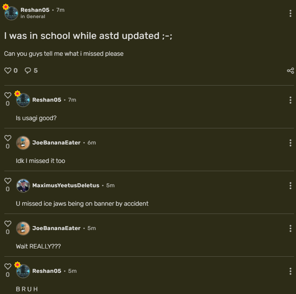The width and height of the screenshot is (296, 294).
Task: Open MaximusYeetusDeletus's profile name
Action: (66, 185)
